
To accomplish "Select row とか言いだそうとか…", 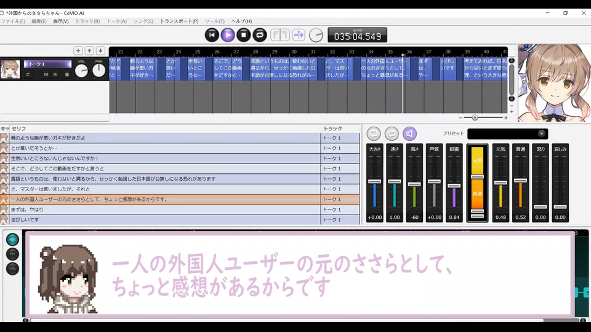I will tap(180, 148).
